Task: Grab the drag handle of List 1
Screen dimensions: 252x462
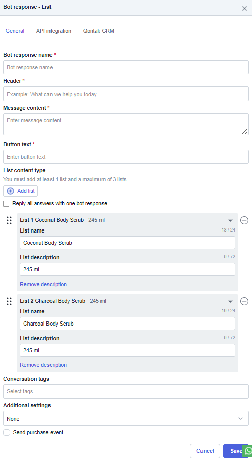Action: (9, 220)
